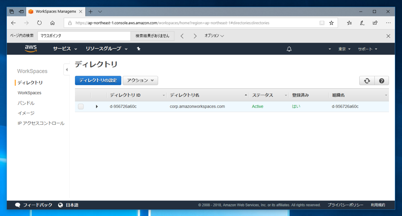The width and height of the screenshot is (402, 216).
Task: Open the pin shortcuts icon in AWS navbar
Action: coord(139,49)
